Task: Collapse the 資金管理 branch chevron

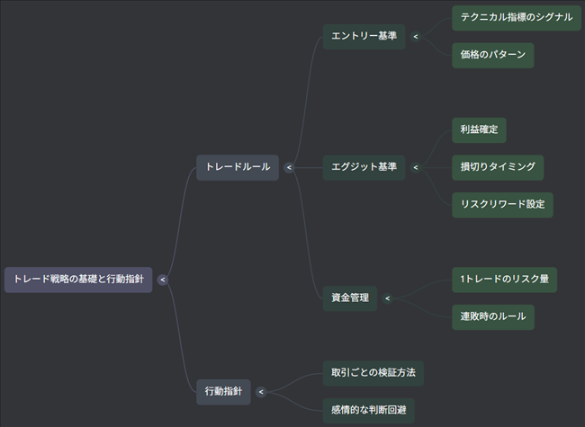Action: pyautogui.click(x=387, y=298)
